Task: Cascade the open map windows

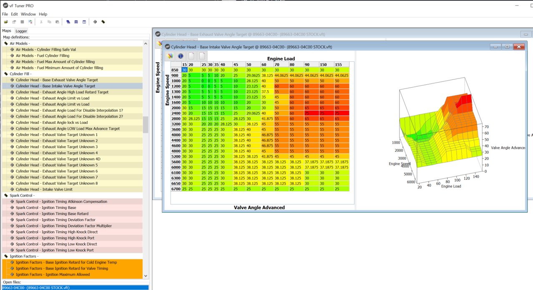Action: point(68,22)
